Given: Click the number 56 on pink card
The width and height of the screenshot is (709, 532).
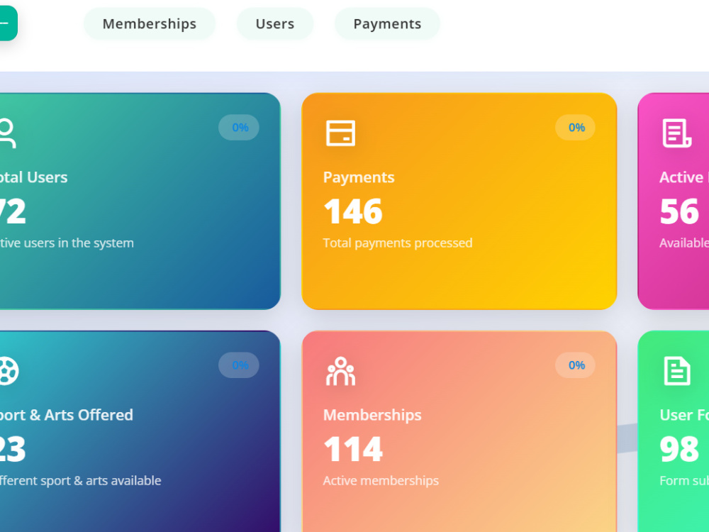Looking at the screenshot, I should 679,211.
